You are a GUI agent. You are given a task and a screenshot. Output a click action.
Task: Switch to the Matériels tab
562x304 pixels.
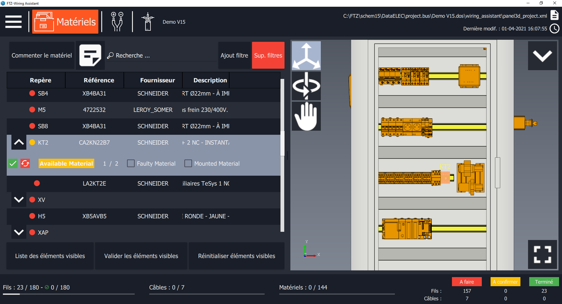[x=65, y=21]
